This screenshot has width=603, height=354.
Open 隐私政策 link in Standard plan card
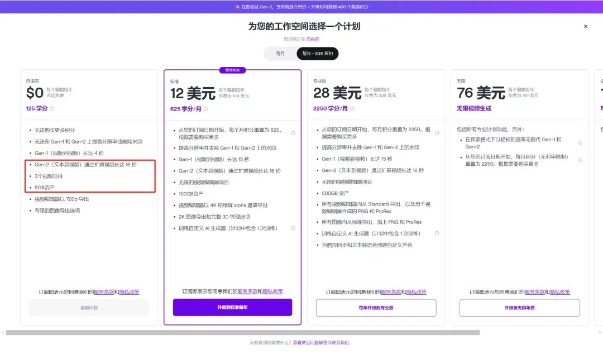272,291
